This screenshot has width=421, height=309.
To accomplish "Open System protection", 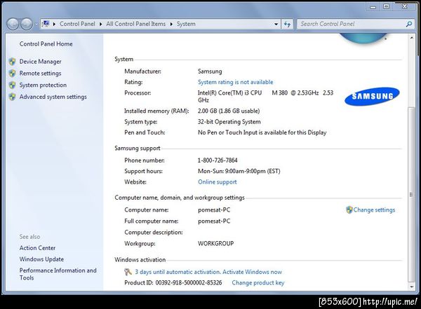I will click(x=43, y=85).
